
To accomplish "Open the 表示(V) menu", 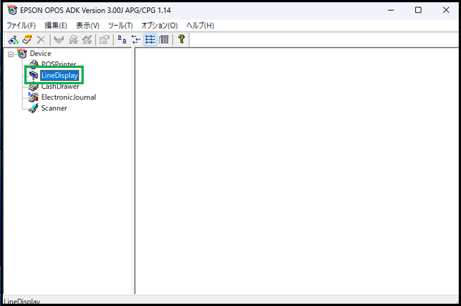I will pyautogui.click(x=88, y=25).
